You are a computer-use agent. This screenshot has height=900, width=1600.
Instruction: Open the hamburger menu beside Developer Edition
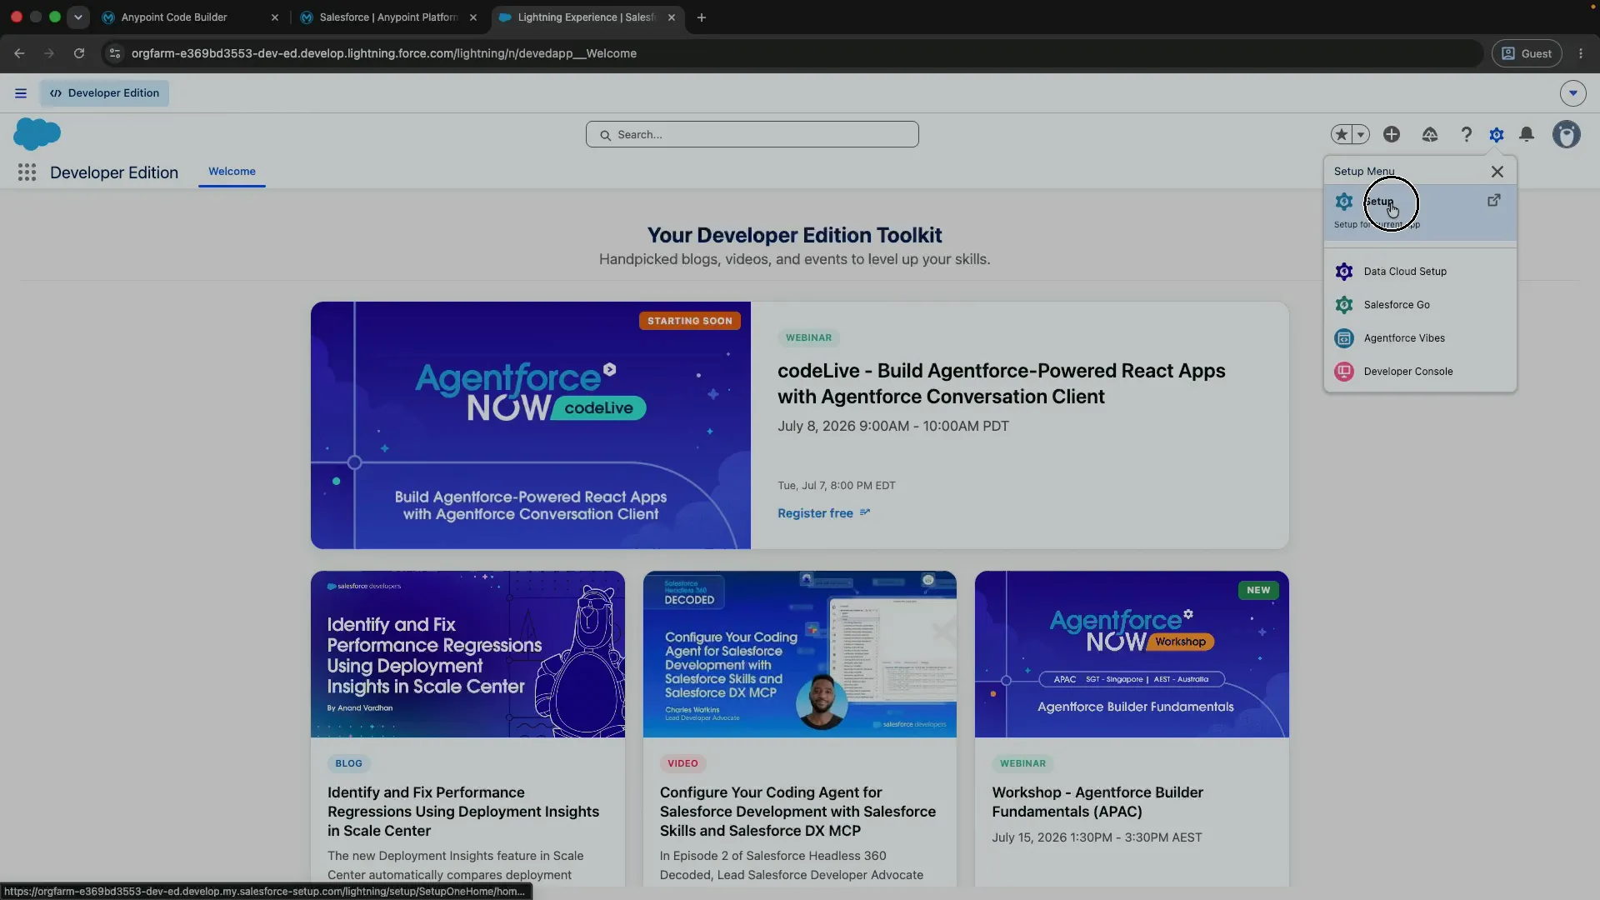[21, 93]
